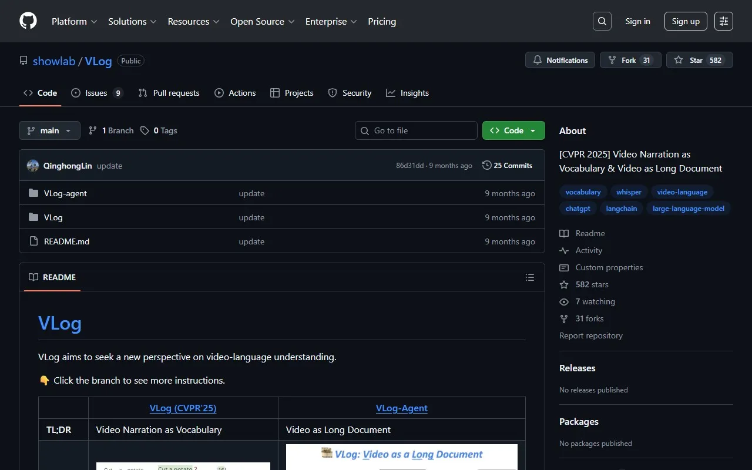Viewport: 752px width, 470px height.
Task: Fork the repository
Action: pos(630,60)
